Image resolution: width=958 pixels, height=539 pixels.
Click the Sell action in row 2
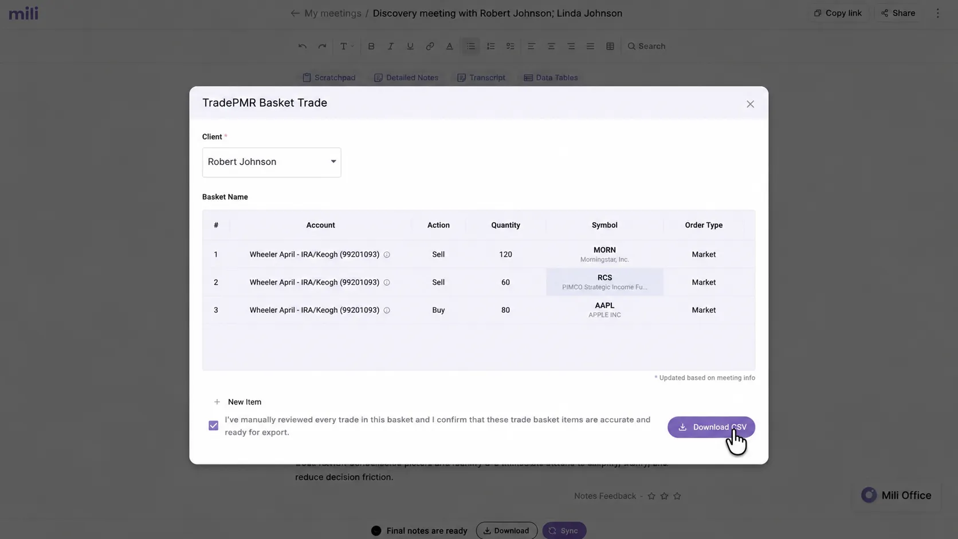(438, 282)
